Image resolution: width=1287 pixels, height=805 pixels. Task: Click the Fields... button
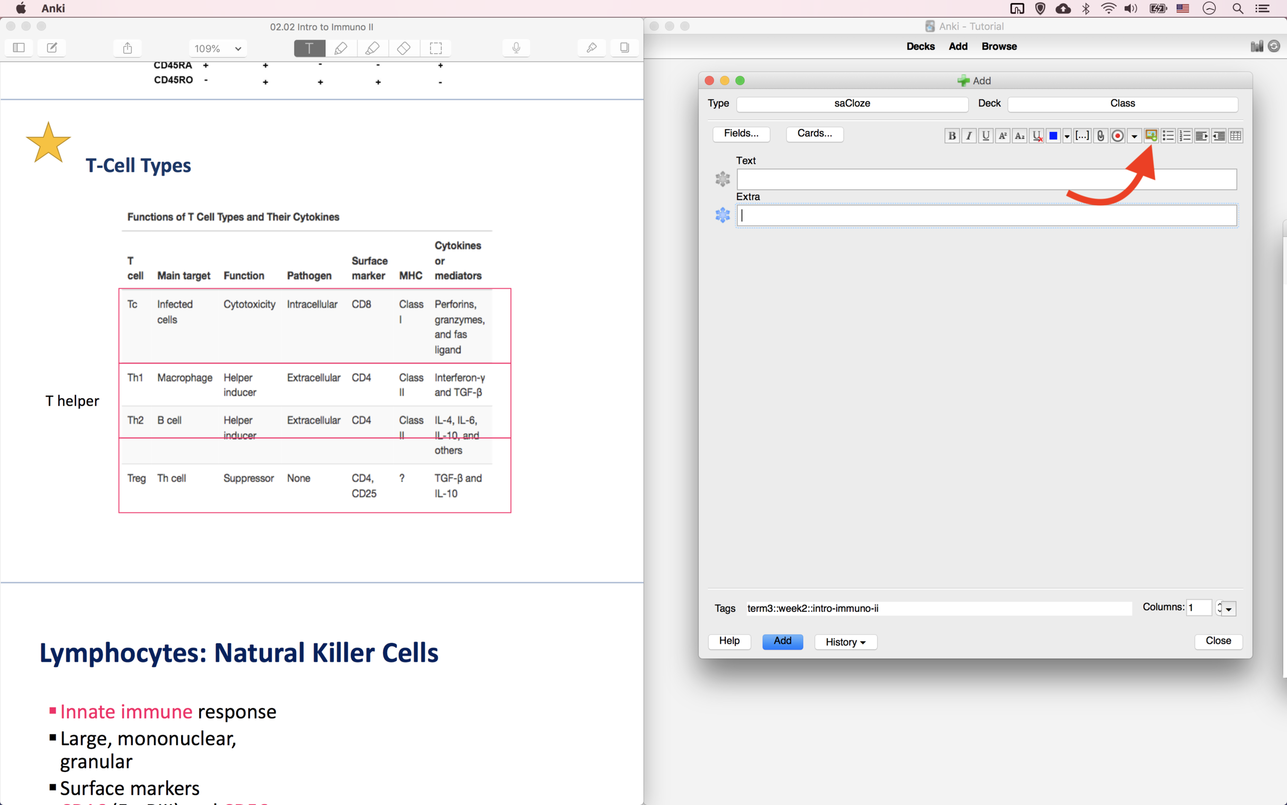tap(741, 133)
